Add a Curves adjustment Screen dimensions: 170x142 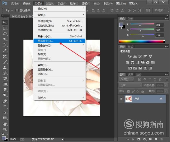[140, 56]
